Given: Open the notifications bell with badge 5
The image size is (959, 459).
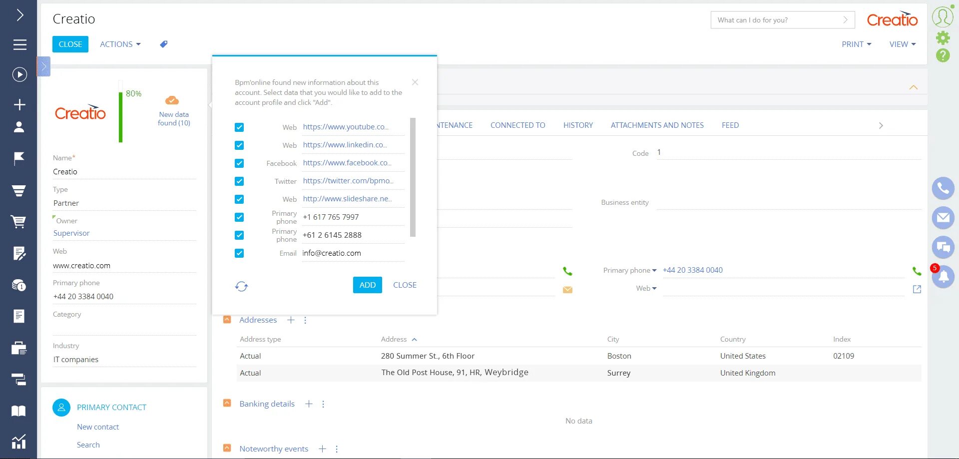Looking at the screenshot, I should coord(943,276).
